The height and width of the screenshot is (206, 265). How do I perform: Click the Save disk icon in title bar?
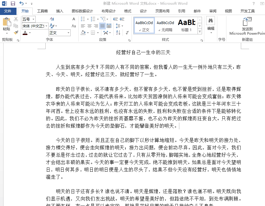tap(13, 3)
